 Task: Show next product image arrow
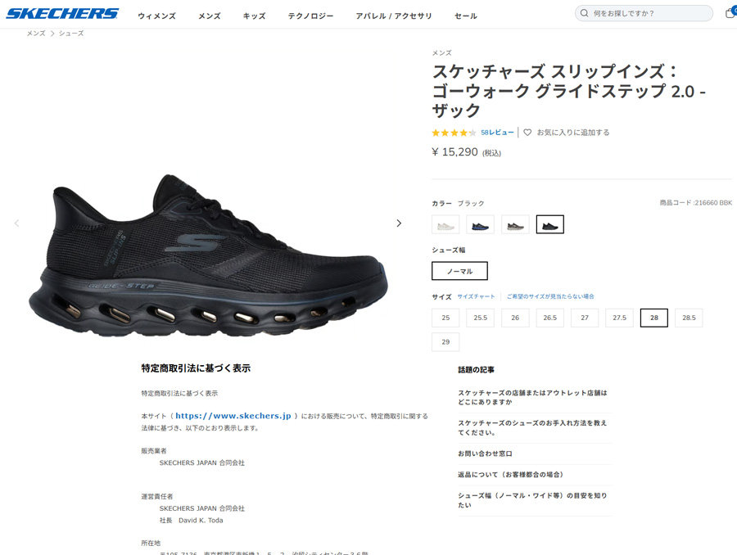pyautogui.click(x=399, y=223)
